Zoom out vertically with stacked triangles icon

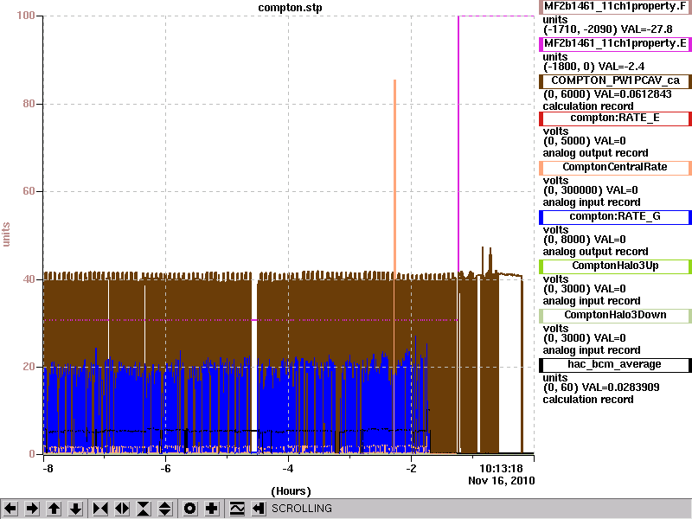tap(165, 509)
